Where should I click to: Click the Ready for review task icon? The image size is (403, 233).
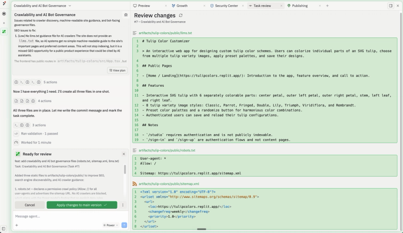tap(18, 154)
